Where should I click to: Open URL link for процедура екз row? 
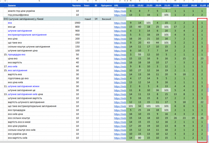(120, 55)
